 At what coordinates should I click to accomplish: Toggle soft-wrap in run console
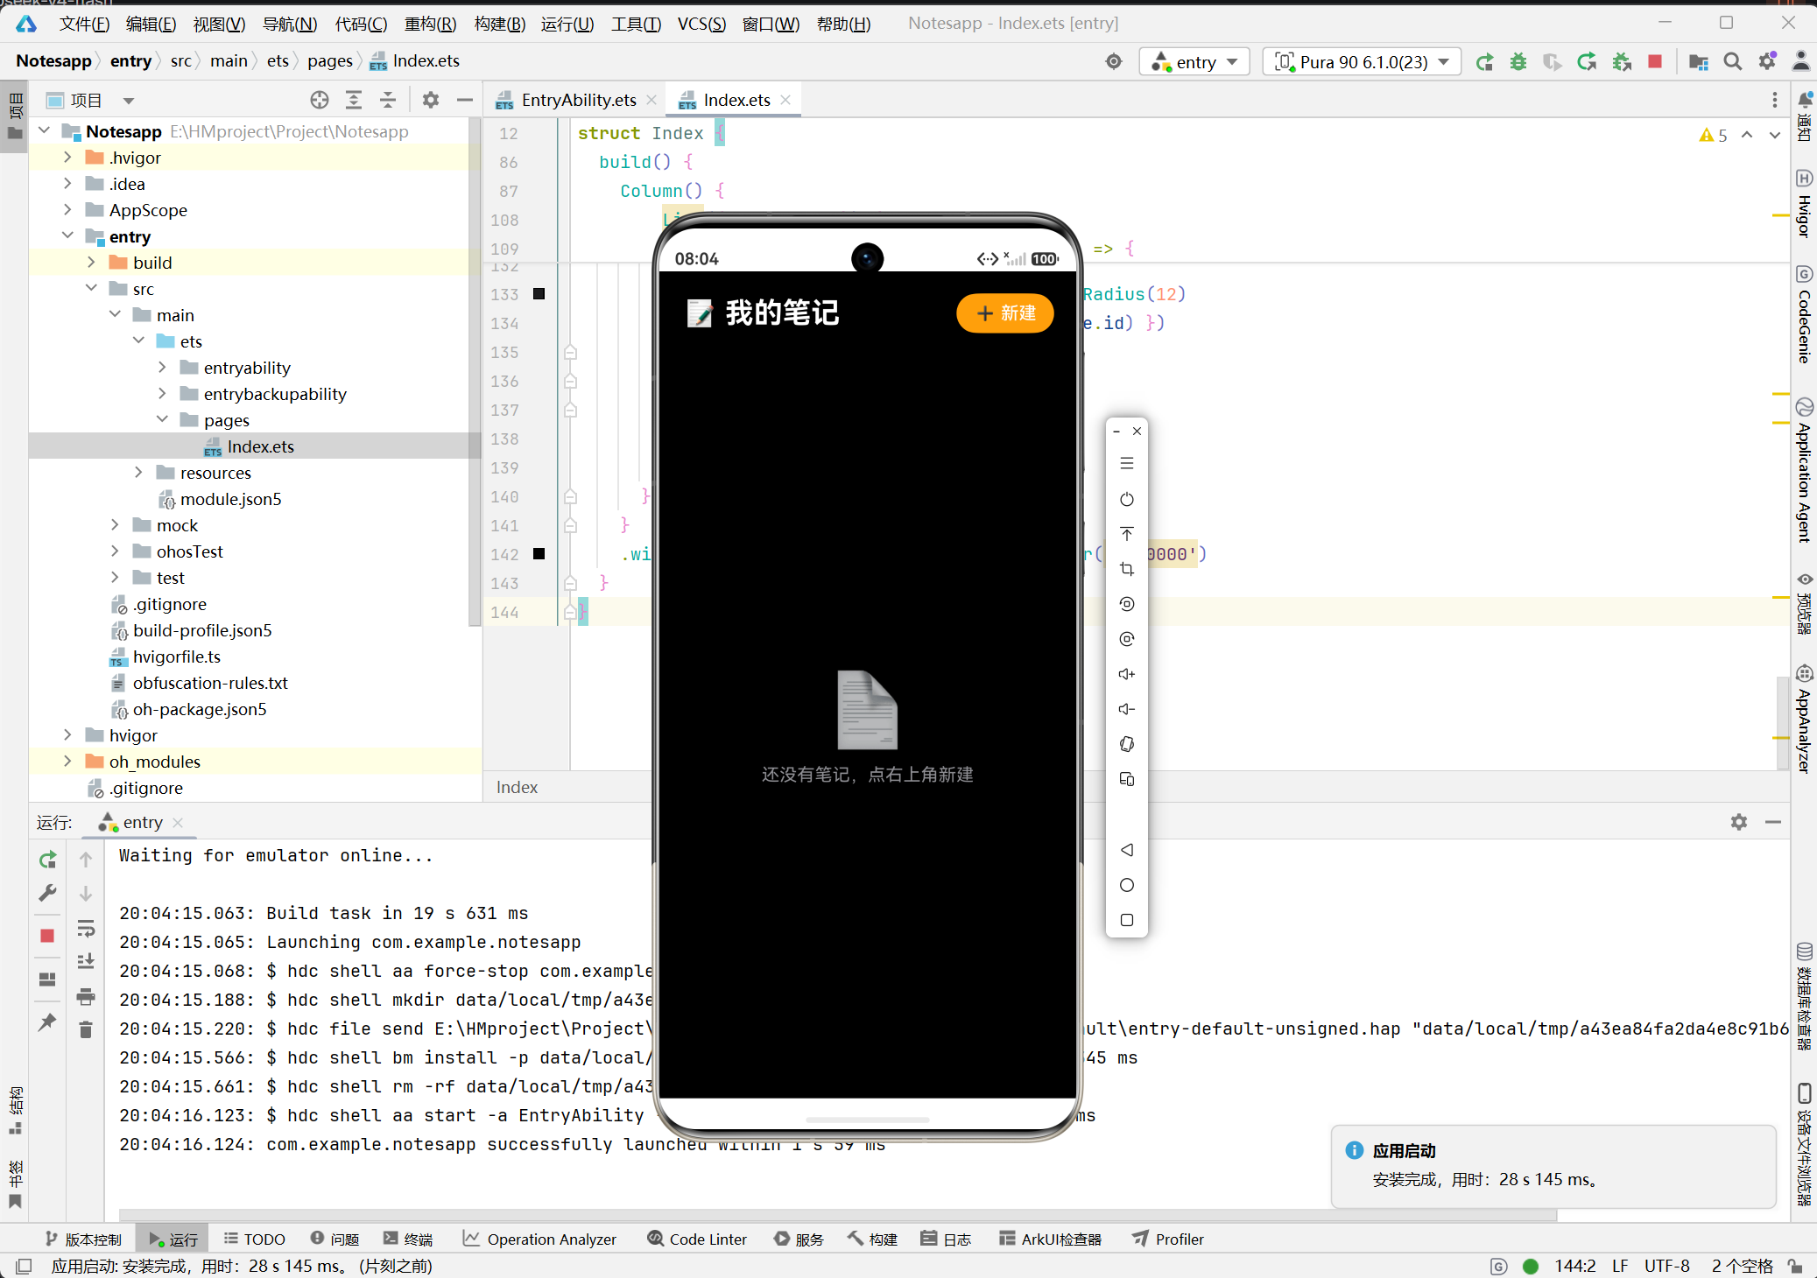click(x=86, y=928)
